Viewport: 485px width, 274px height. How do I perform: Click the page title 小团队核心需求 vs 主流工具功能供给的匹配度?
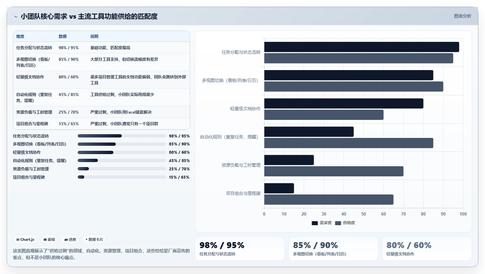click(89, 17)
